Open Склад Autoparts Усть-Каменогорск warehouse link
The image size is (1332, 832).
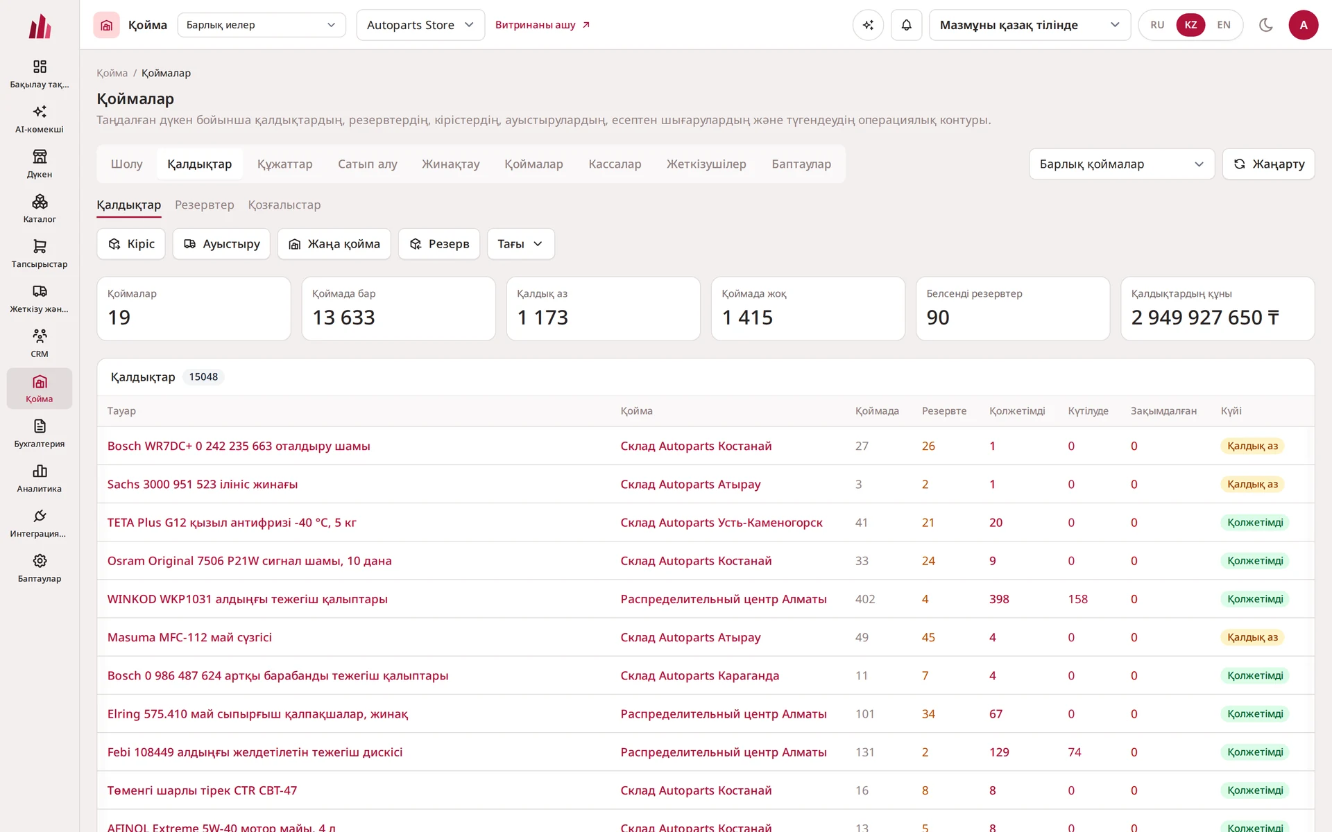click(721, 523)
